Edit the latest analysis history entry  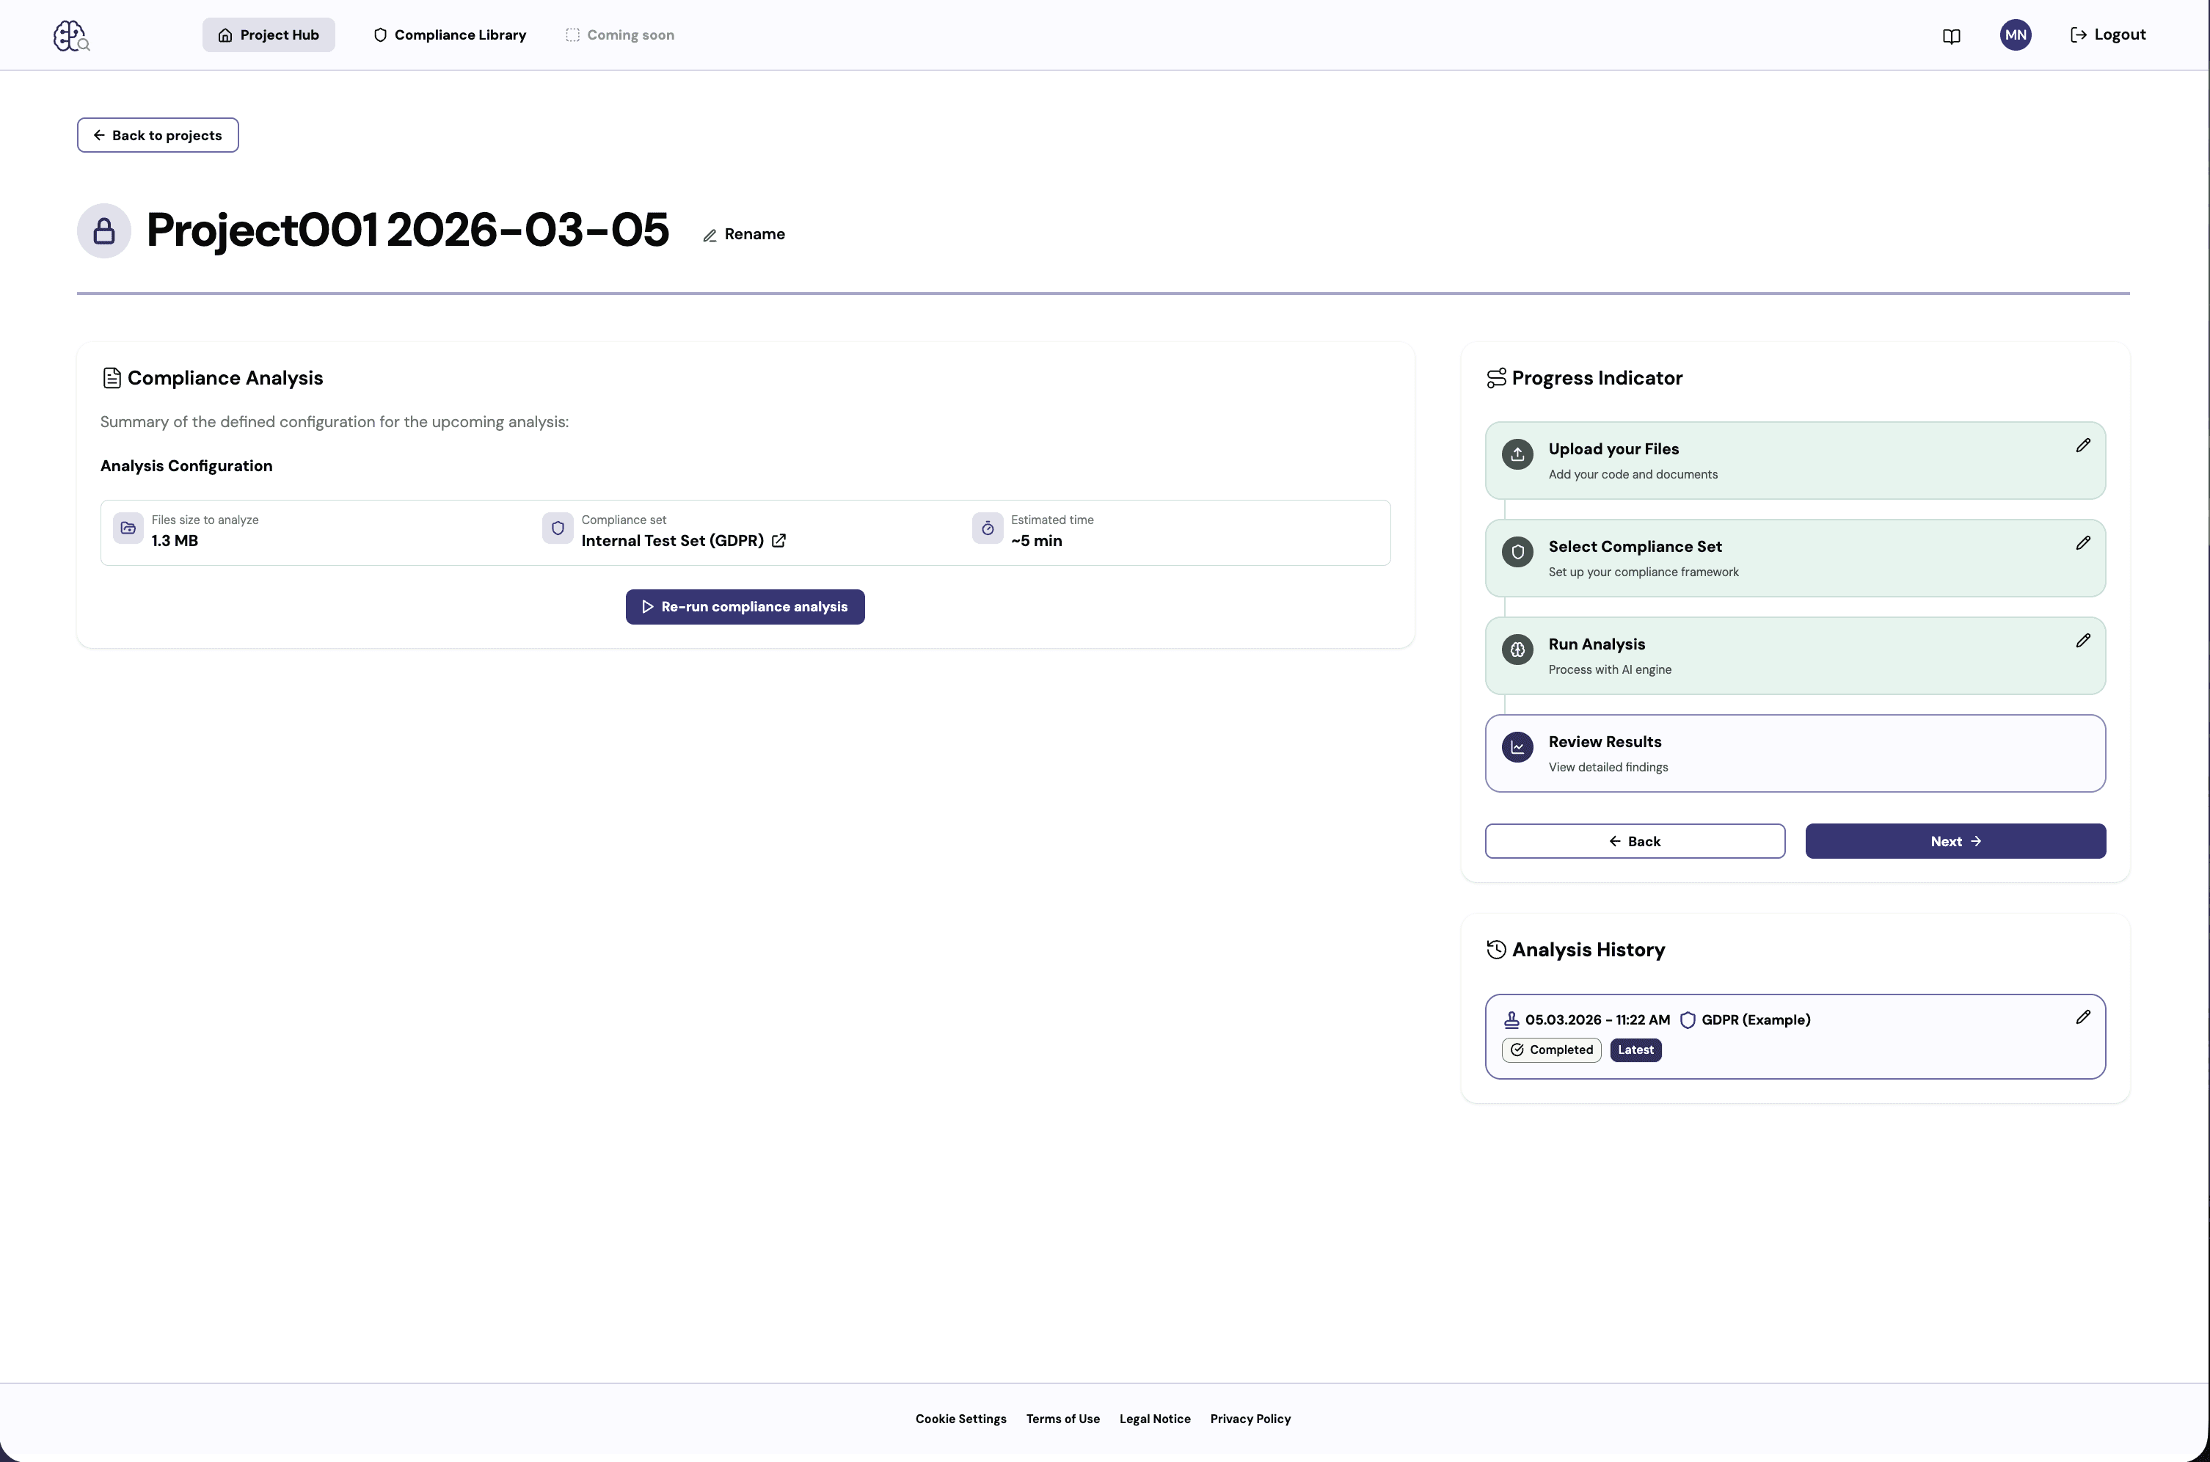pyautogui.click(x=2083, y=1017)
